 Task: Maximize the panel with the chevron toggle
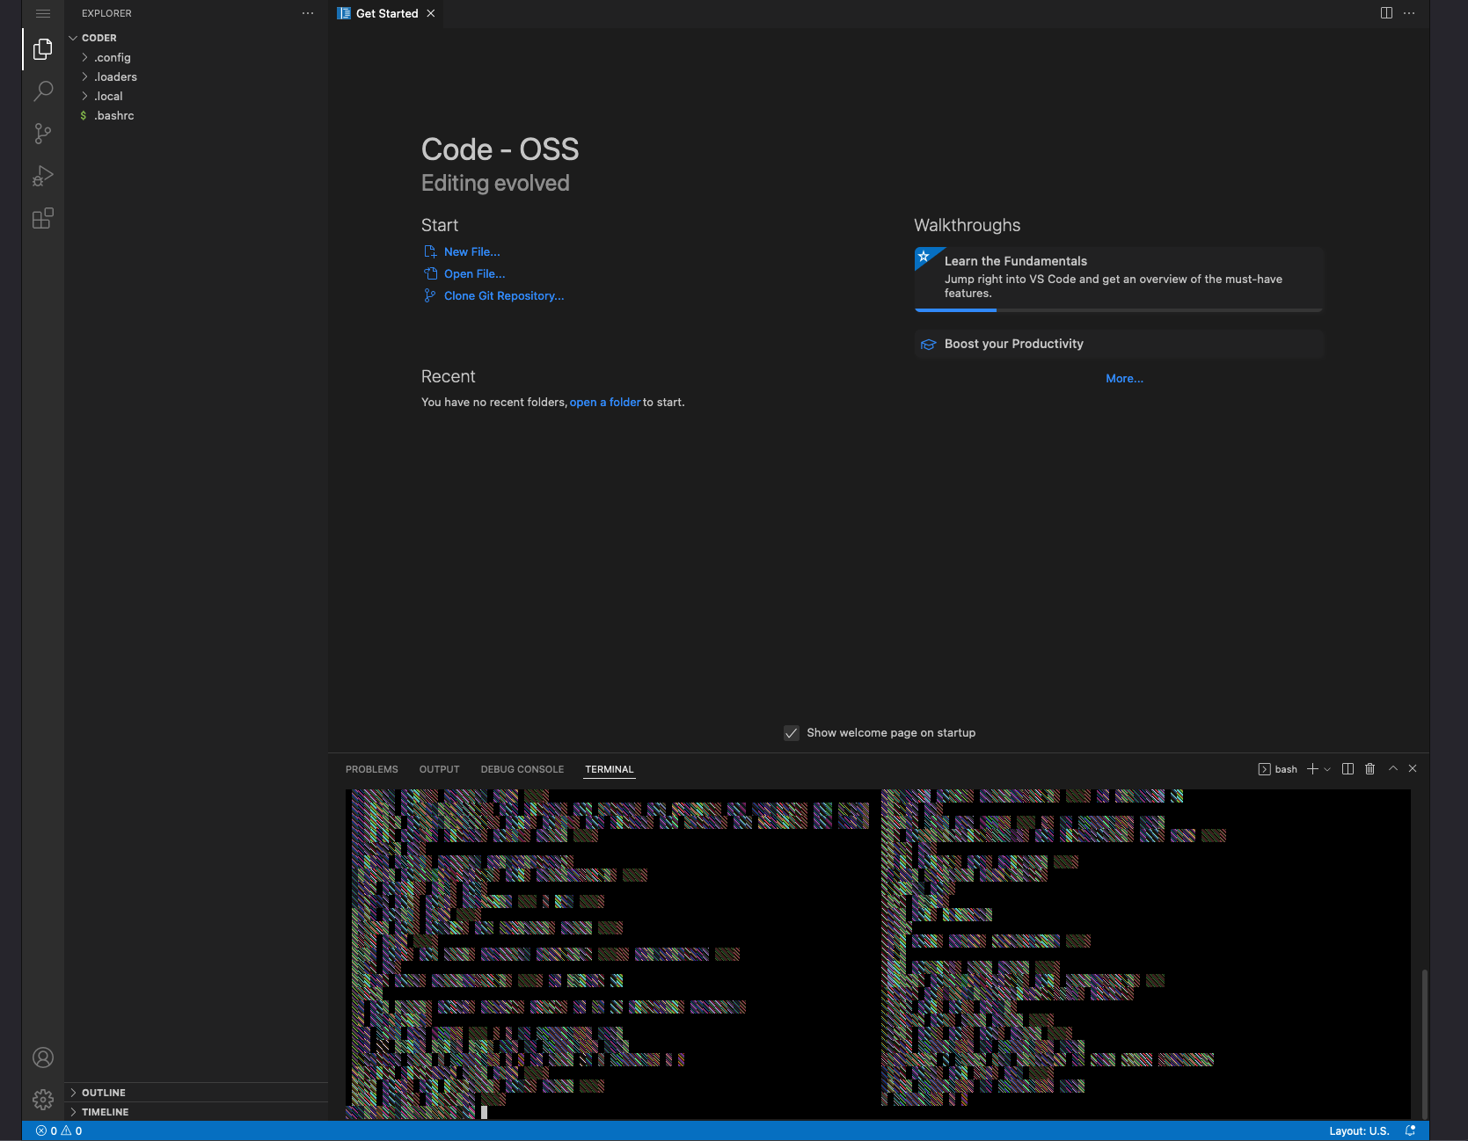(1392, 768)
